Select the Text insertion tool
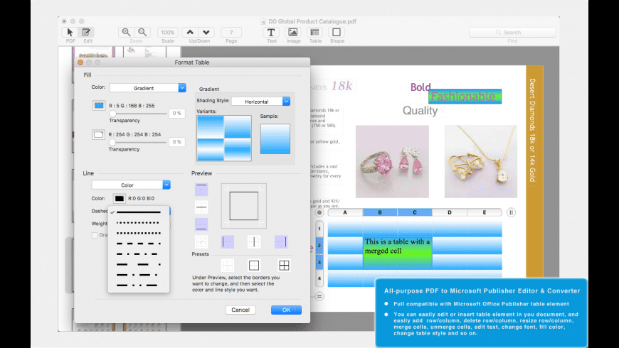This screenshot has width=619, height=348. (271, 32)
